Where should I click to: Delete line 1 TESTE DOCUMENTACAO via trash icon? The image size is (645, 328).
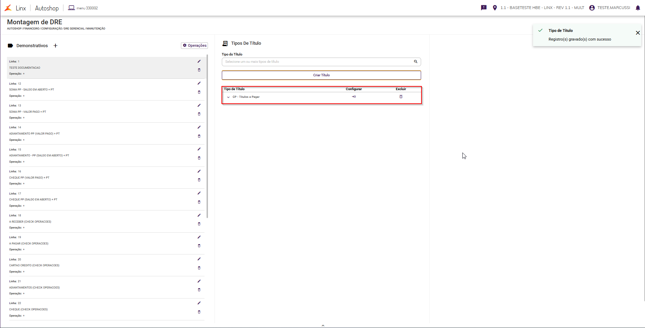[199, 70]
